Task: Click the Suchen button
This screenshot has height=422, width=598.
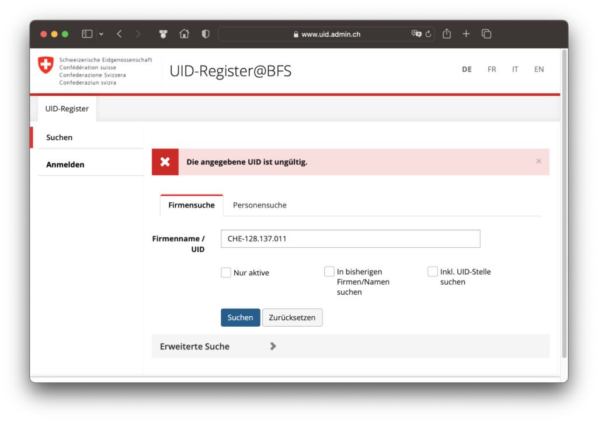Action: click(240, 317)
